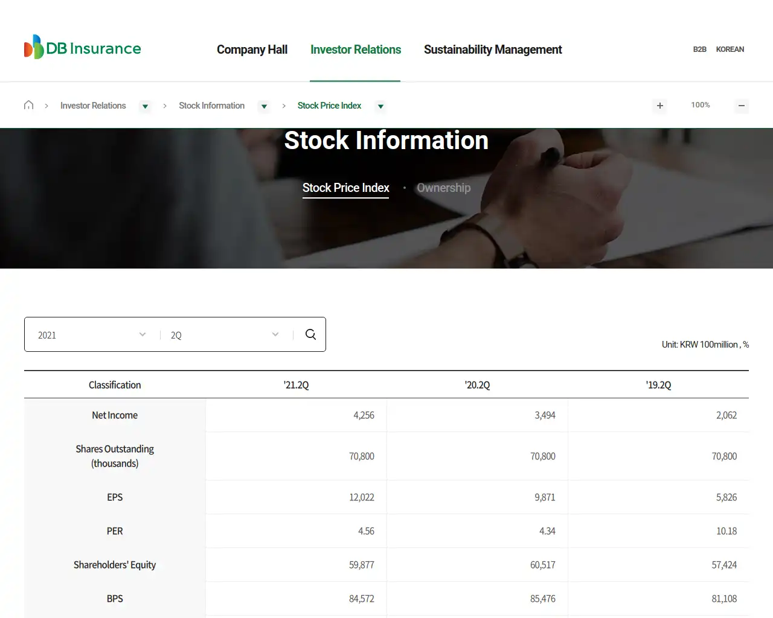
Task: Select the Net Income value for '21.2Q
Action: coord(365,415)
